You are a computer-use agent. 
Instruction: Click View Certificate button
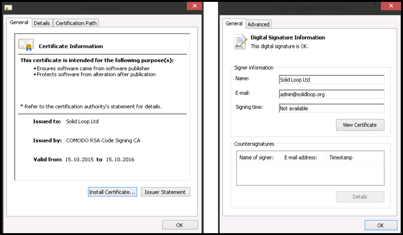click(360, 125)
